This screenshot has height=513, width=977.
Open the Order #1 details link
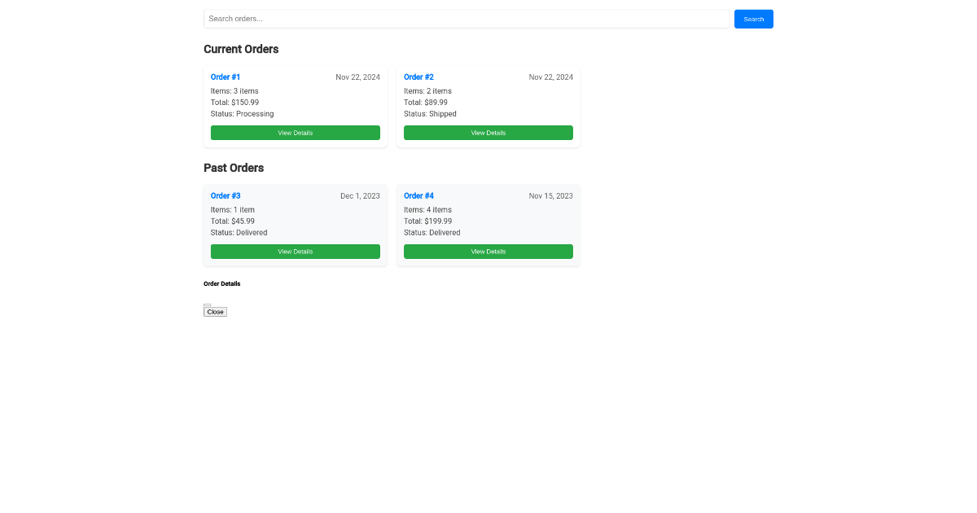coord(226,77)
